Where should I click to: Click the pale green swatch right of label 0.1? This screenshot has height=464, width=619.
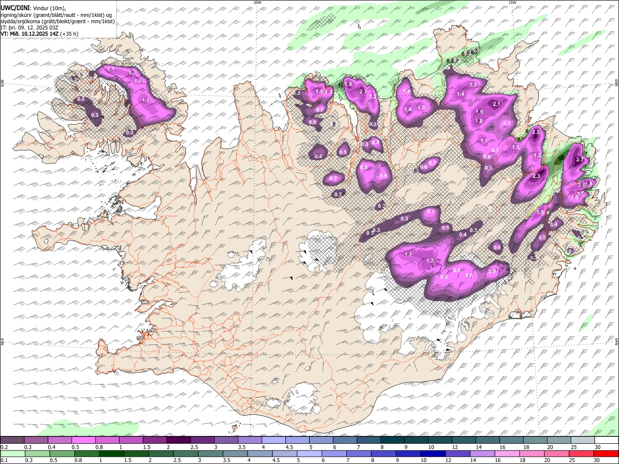[x=12, y=453]
